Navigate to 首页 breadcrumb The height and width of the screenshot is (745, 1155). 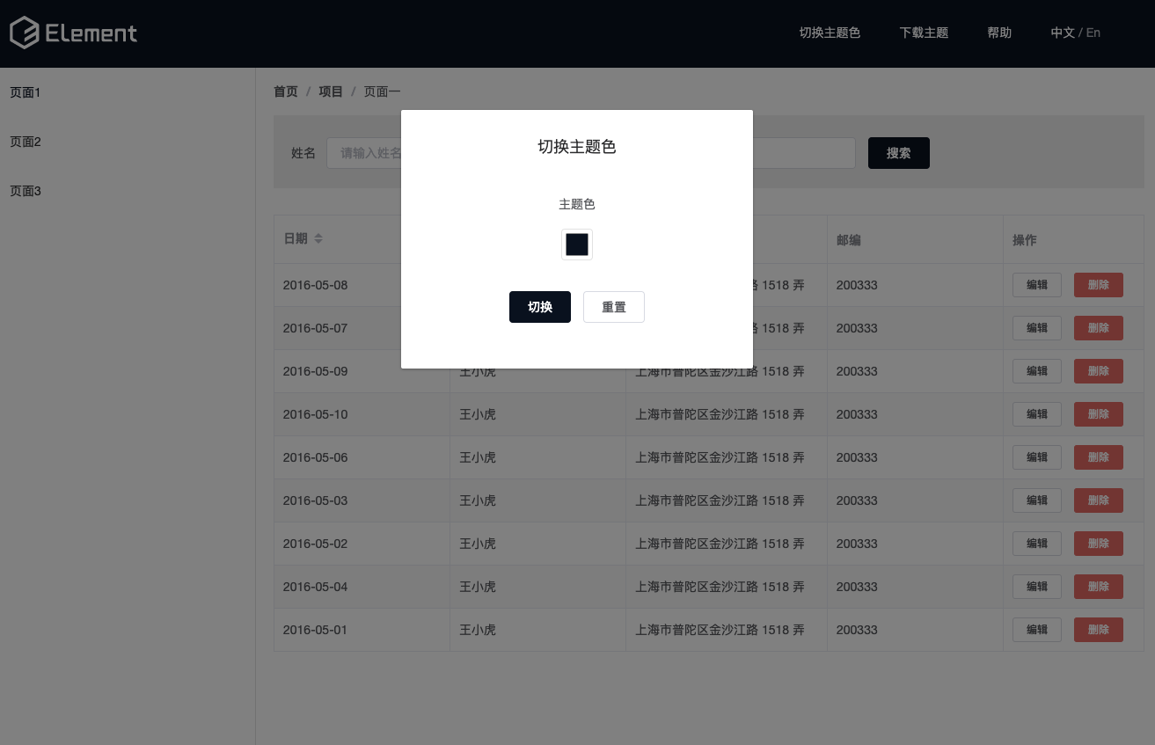tap(286, 91)
